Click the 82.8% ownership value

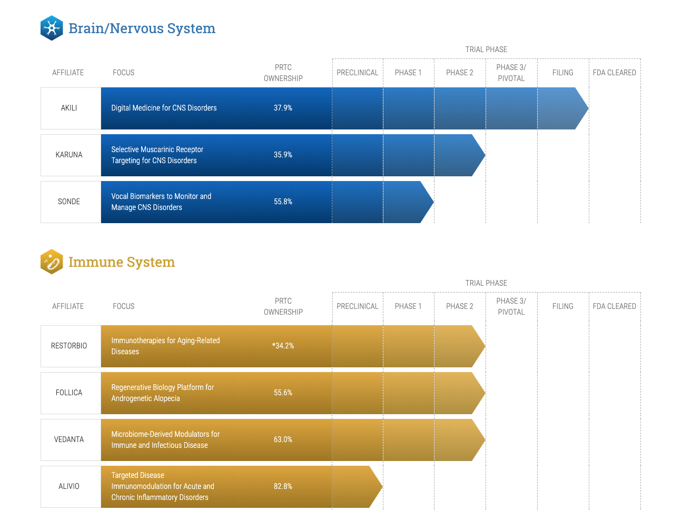283,486
